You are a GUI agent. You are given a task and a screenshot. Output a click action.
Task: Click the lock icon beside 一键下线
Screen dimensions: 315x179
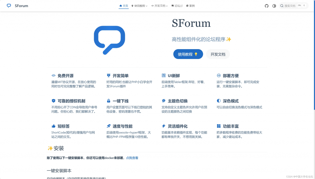(109, 101)
